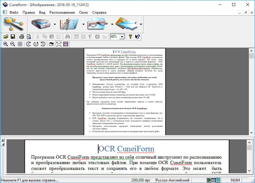Click the binoculars find icon
Viewport: 255px width, 183px height.
point(68,37)
